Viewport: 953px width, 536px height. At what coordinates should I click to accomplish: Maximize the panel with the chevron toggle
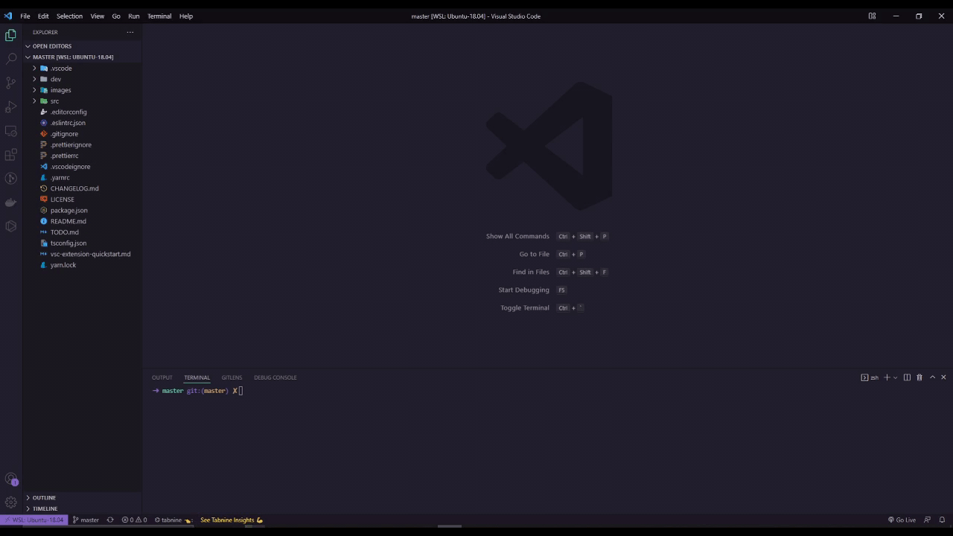point(932,377)
